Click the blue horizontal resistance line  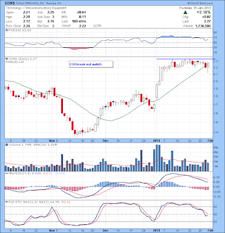[186, 59]
